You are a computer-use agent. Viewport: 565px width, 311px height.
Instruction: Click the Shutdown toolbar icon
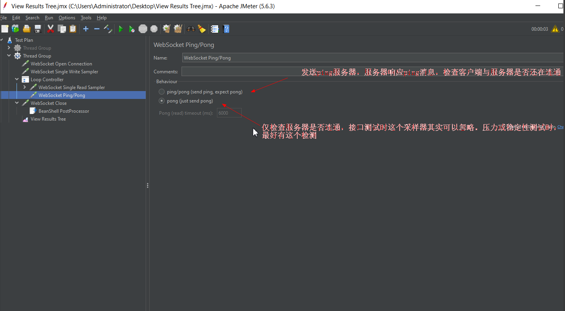[x=154, y=29]
